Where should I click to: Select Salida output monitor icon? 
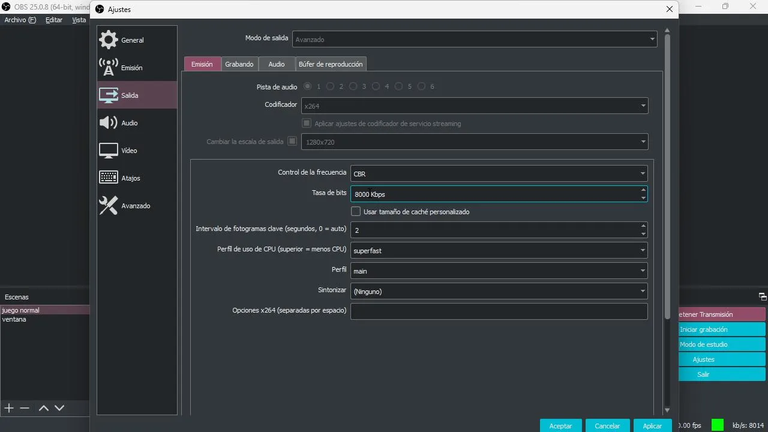tap(109, 95)
